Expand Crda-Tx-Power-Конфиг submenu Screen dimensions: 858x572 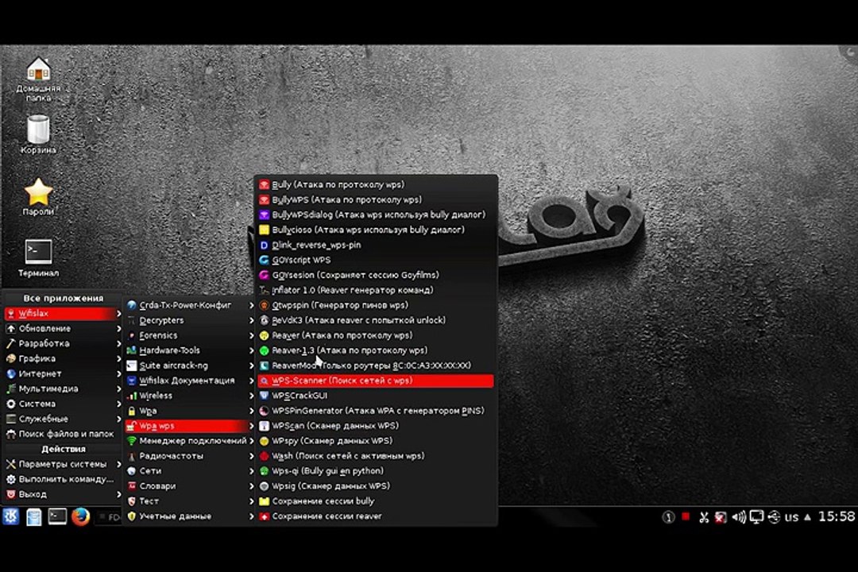190,305
